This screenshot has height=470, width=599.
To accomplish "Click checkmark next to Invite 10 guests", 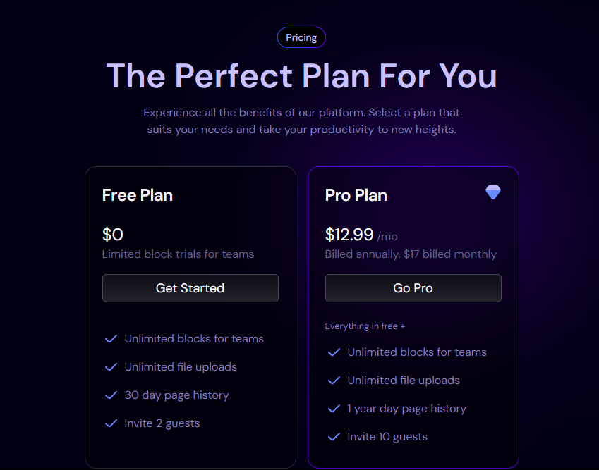I will point(334,437).
